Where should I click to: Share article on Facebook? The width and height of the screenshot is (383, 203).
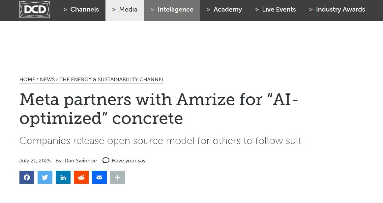tap(27, 177)
